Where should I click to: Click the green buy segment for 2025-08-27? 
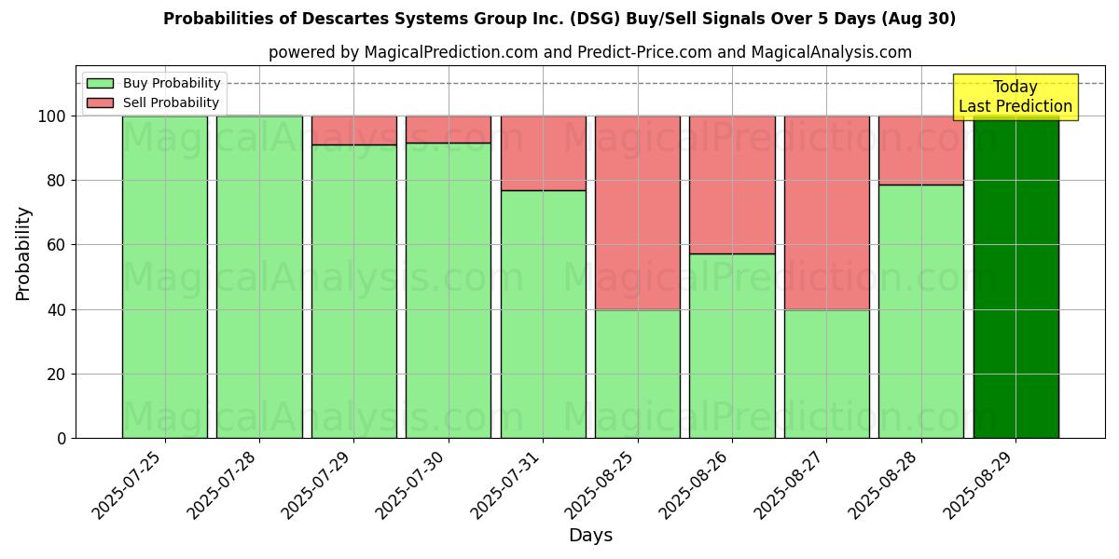pyautogui.click(x=827, y=374)
